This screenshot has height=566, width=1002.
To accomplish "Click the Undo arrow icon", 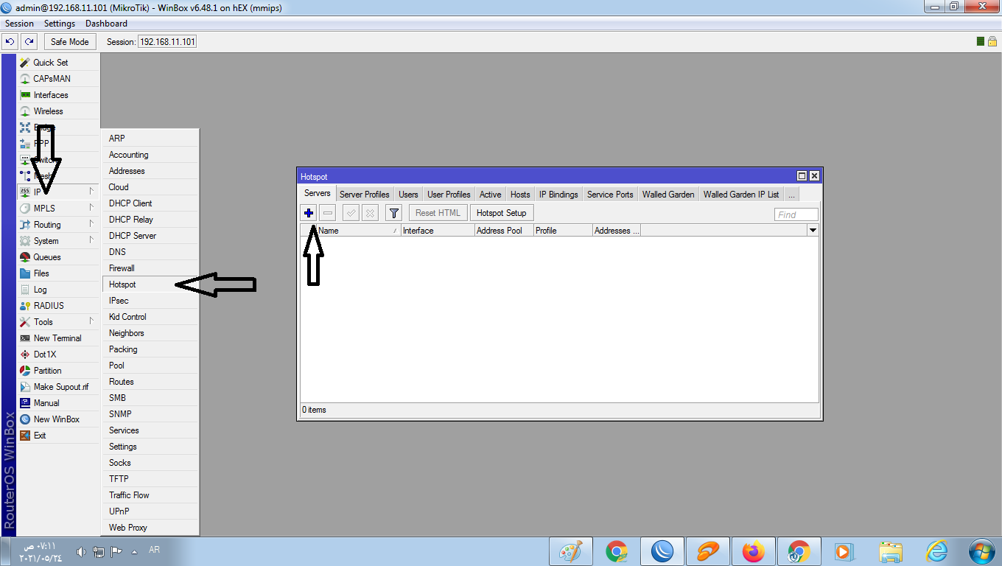I will pyautogui.click(x=10, y=42).
